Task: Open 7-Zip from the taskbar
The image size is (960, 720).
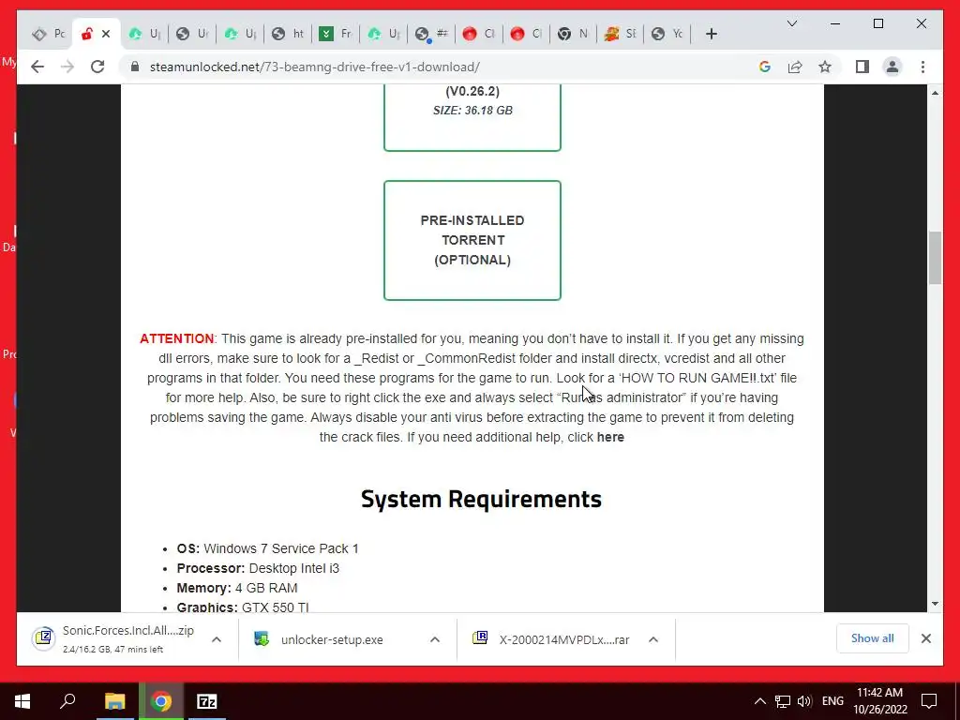Action: pos(207,701)
